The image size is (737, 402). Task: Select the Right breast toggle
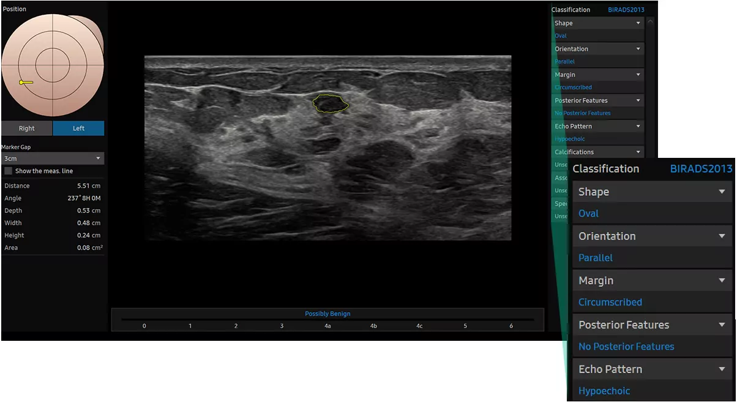[x=27, y=128]
